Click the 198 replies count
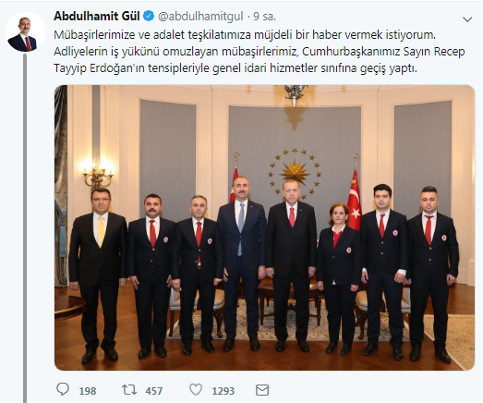Screen dimensions: 483x403 click(x=88, y=391)
